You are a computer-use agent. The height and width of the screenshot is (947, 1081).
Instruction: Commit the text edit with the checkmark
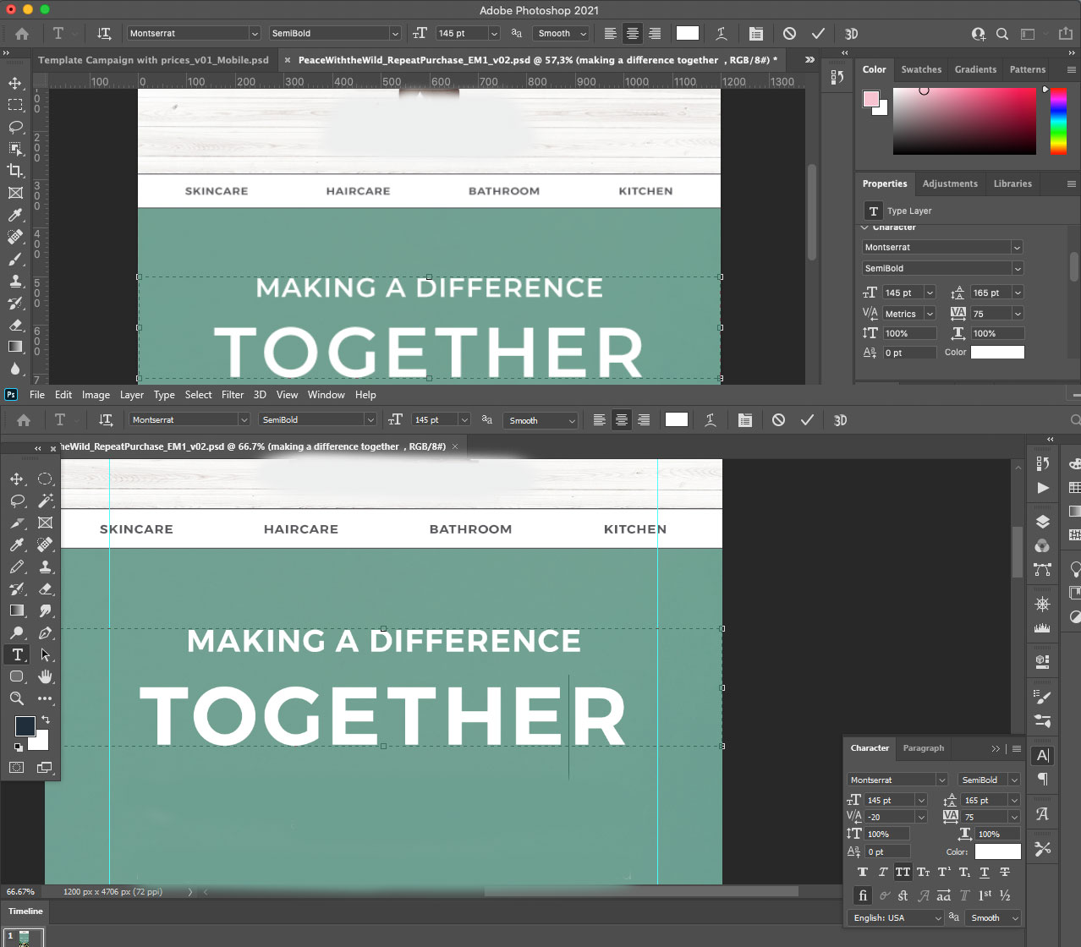point(807,419)
